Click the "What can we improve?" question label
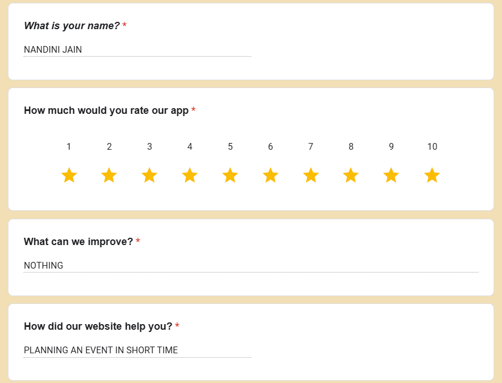The height and width of the screenshot is (383, 502). coord(78,242)
